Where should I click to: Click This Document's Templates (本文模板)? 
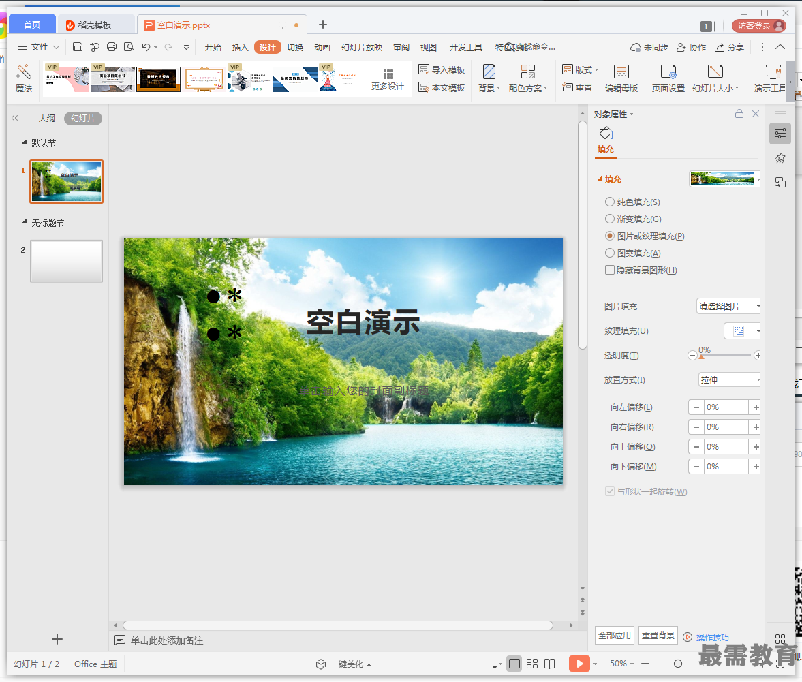click(x=442, y=87)
